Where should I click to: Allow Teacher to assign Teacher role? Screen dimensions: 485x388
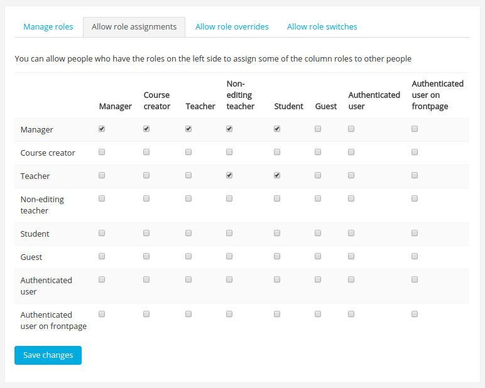pos(188,175)
